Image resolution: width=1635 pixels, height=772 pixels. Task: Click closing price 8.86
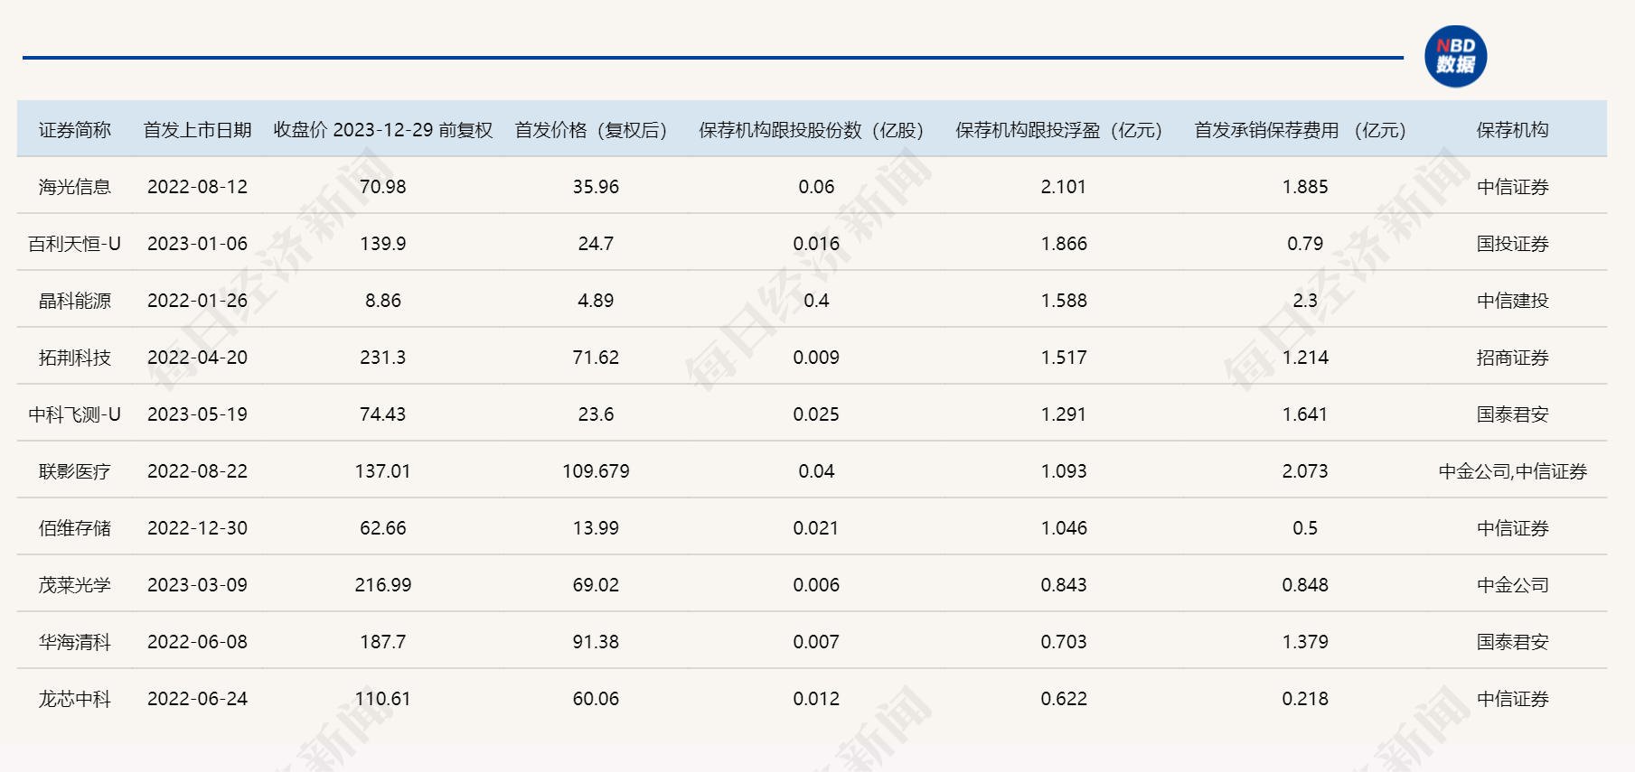click(383, 301)
